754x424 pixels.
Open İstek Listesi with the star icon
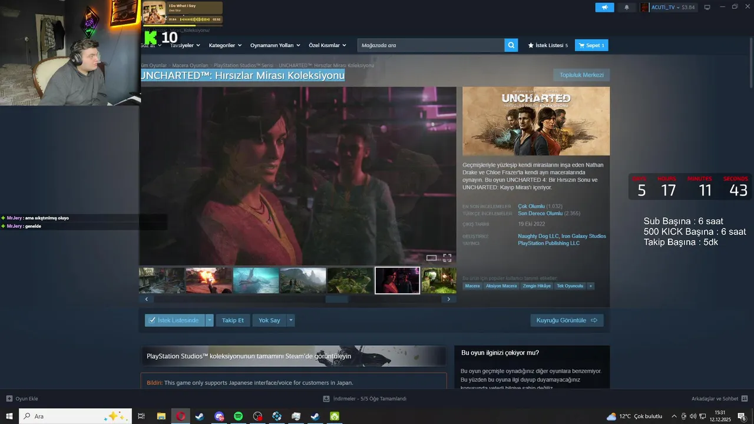548,45
